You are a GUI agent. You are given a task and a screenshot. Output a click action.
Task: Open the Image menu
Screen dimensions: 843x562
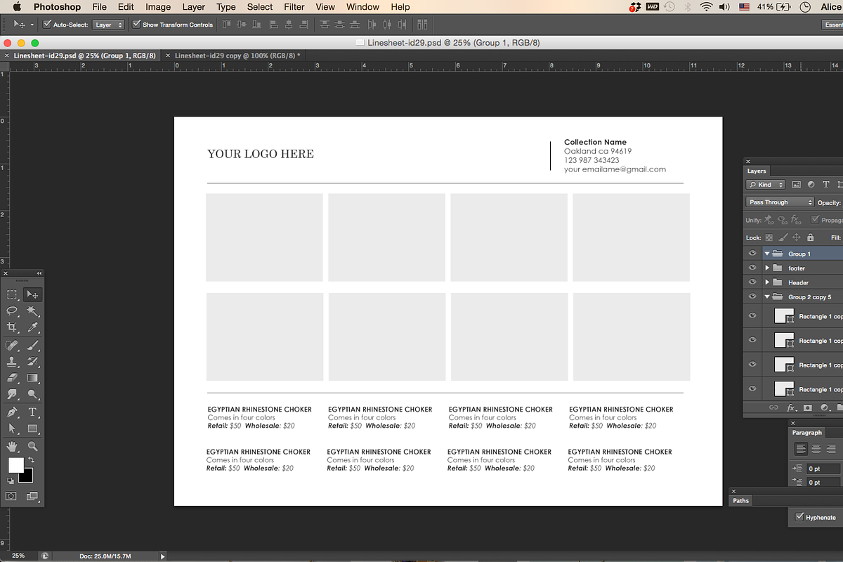click(x=158, y=7)
